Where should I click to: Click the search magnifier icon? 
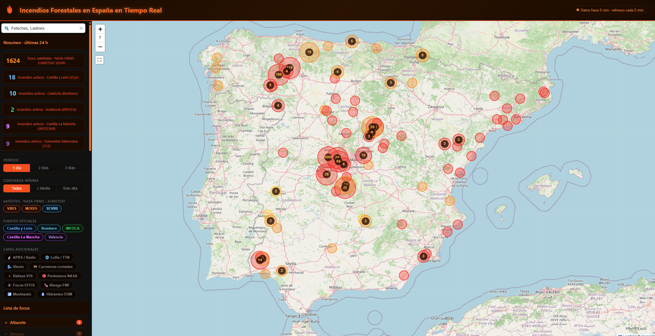coord(7,28)
